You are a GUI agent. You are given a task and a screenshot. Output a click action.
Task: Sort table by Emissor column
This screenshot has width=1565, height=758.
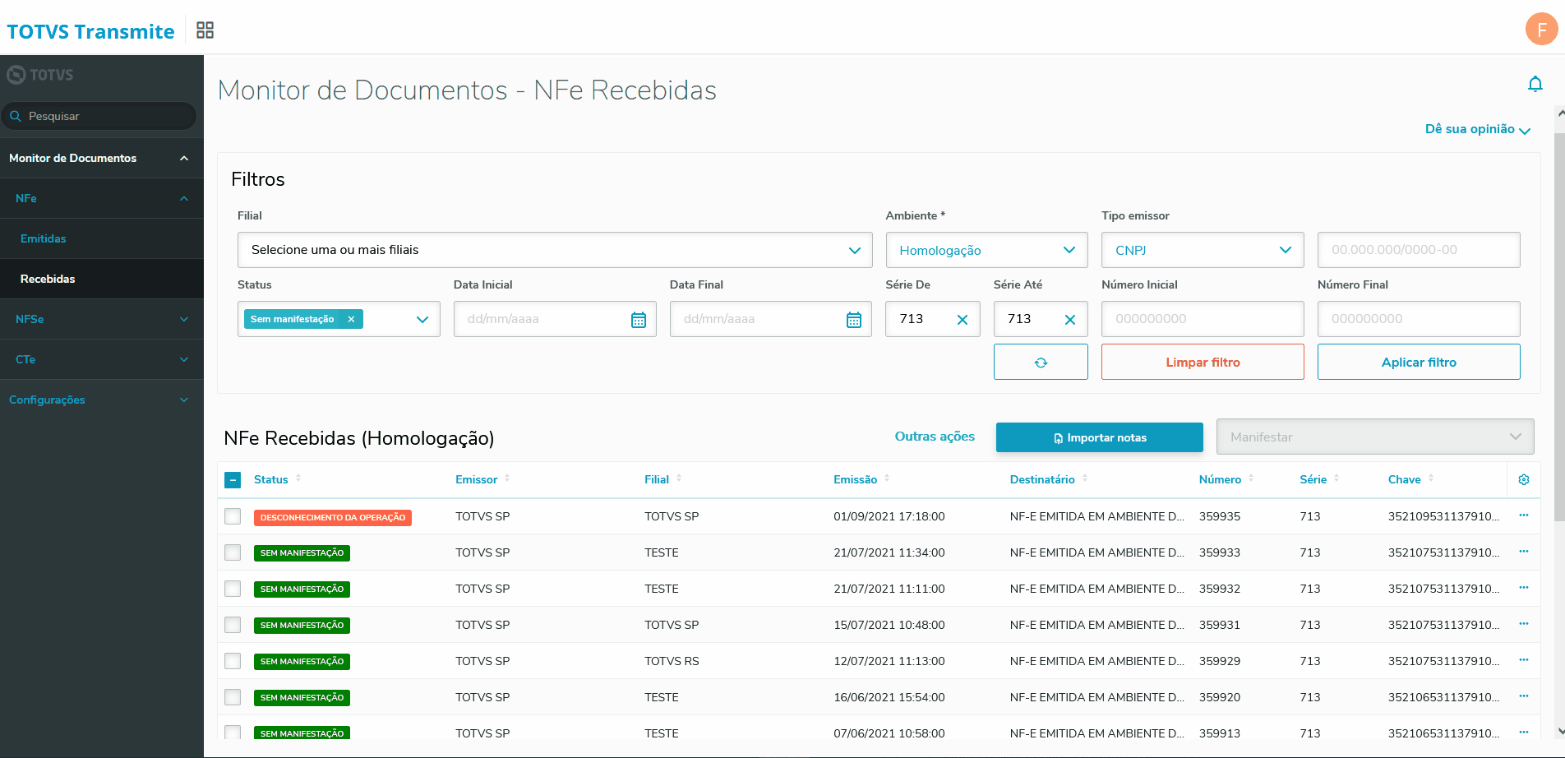click(x=507, y=478)
